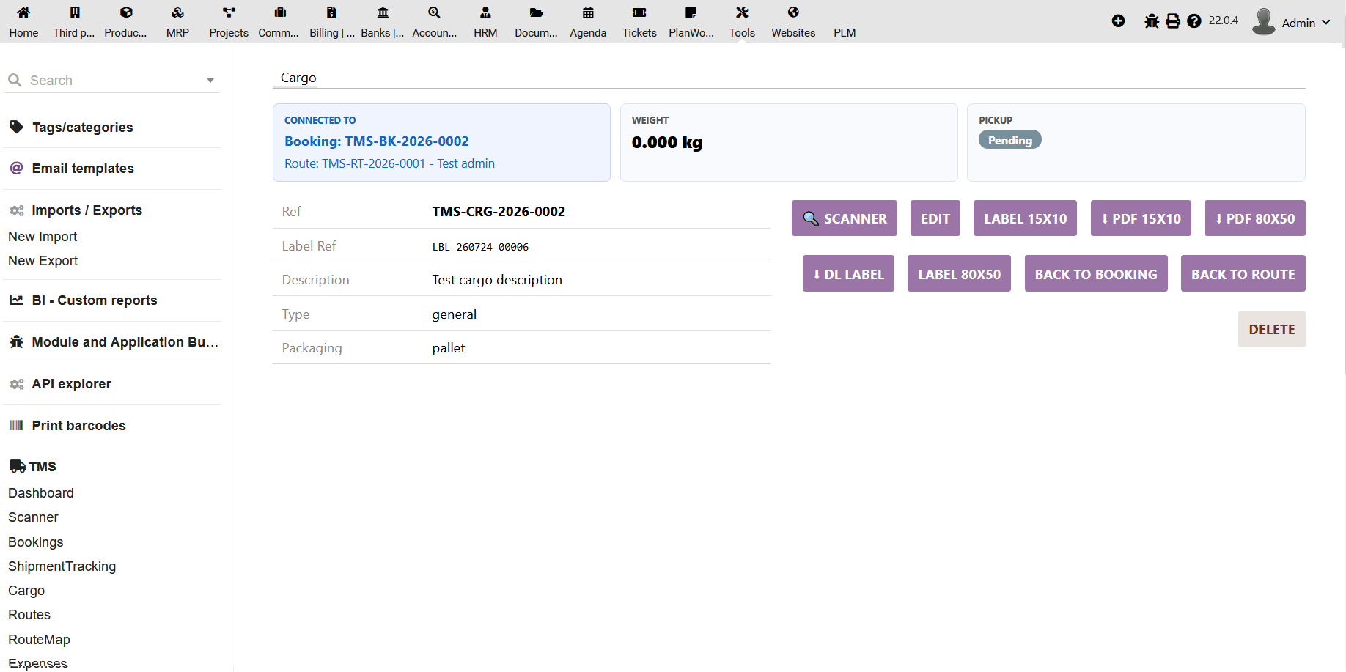Viewport: 1346px width, 672px height.
Task: Open the TMS Dashboard link
Action: click(41, 493)
